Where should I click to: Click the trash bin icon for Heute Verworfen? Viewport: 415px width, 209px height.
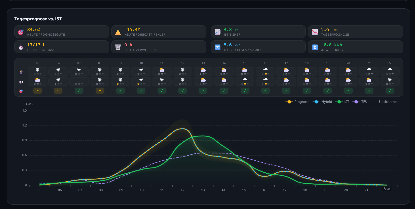pyautogui.click(x=118, y=47)
